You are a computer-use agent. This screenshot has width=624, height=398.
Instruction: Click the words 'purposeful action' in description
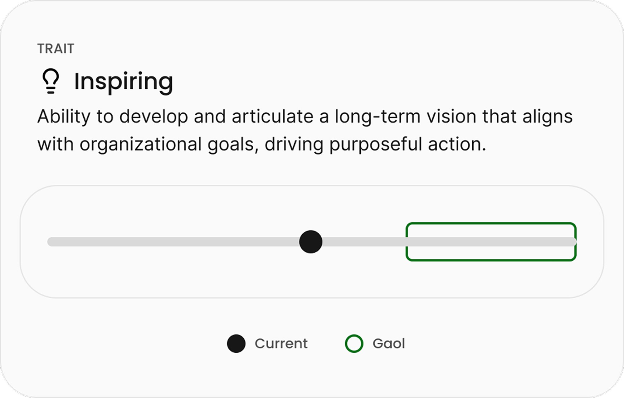click(408, 145)
